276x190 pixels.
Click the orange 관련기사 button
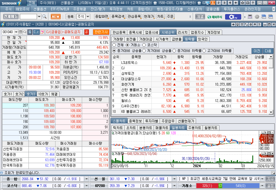coord(101,32)
